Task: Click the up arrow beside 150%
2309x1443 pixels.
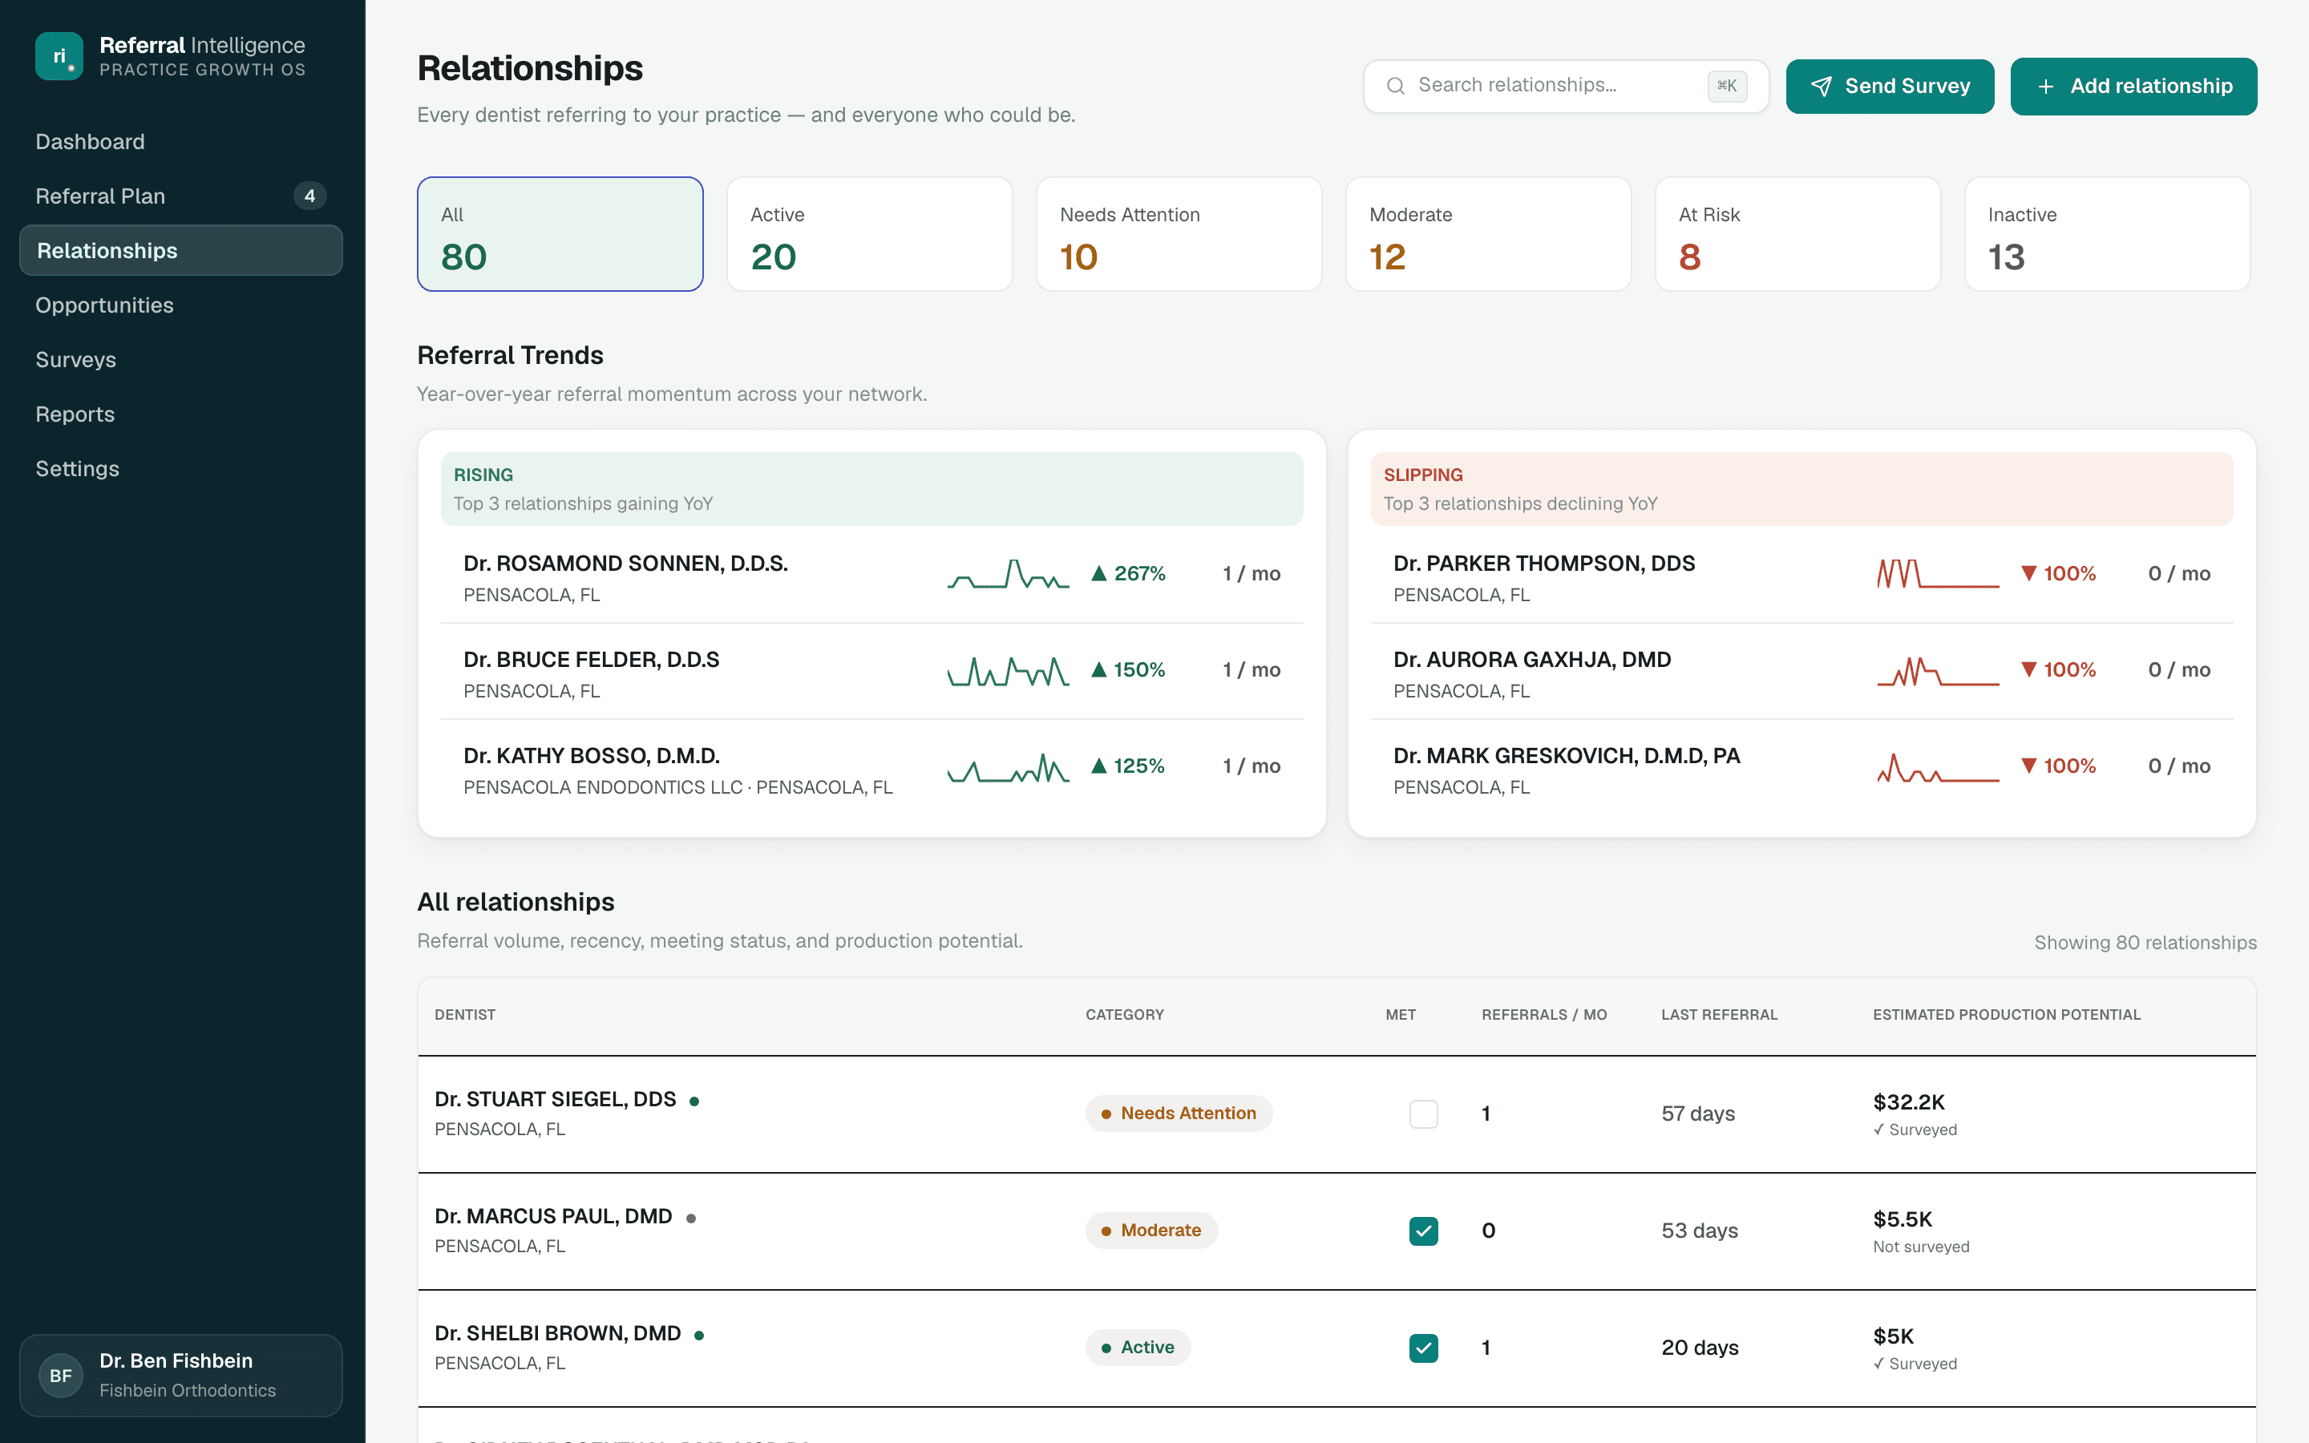Action: (1099, 670)
